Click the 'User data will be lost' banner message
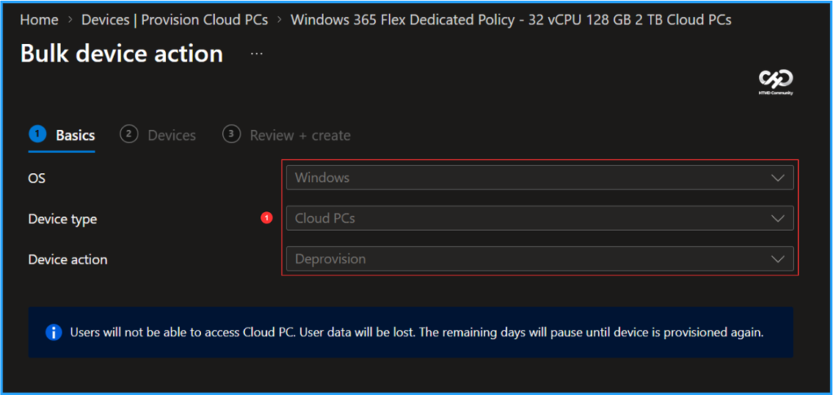This screenshot has height=395, width=833. point(417,333)
